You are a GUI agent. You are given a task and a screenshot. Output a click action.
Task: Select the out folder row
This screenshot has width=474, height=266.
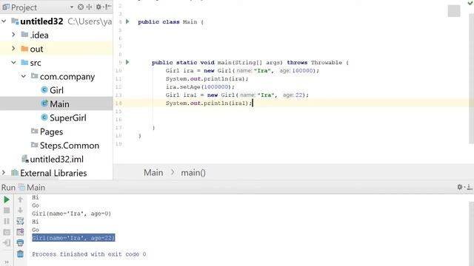[x=56, y=49]
